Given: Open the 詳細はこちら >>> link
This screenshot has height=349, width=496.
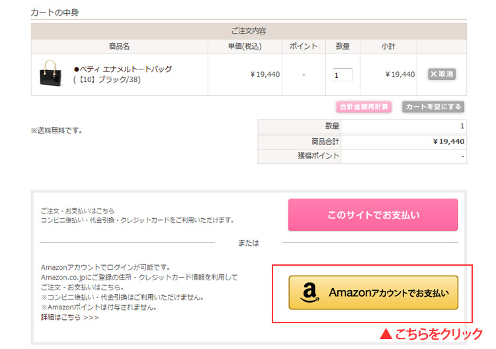Looking at the screenshot, I should pos(69,317).
